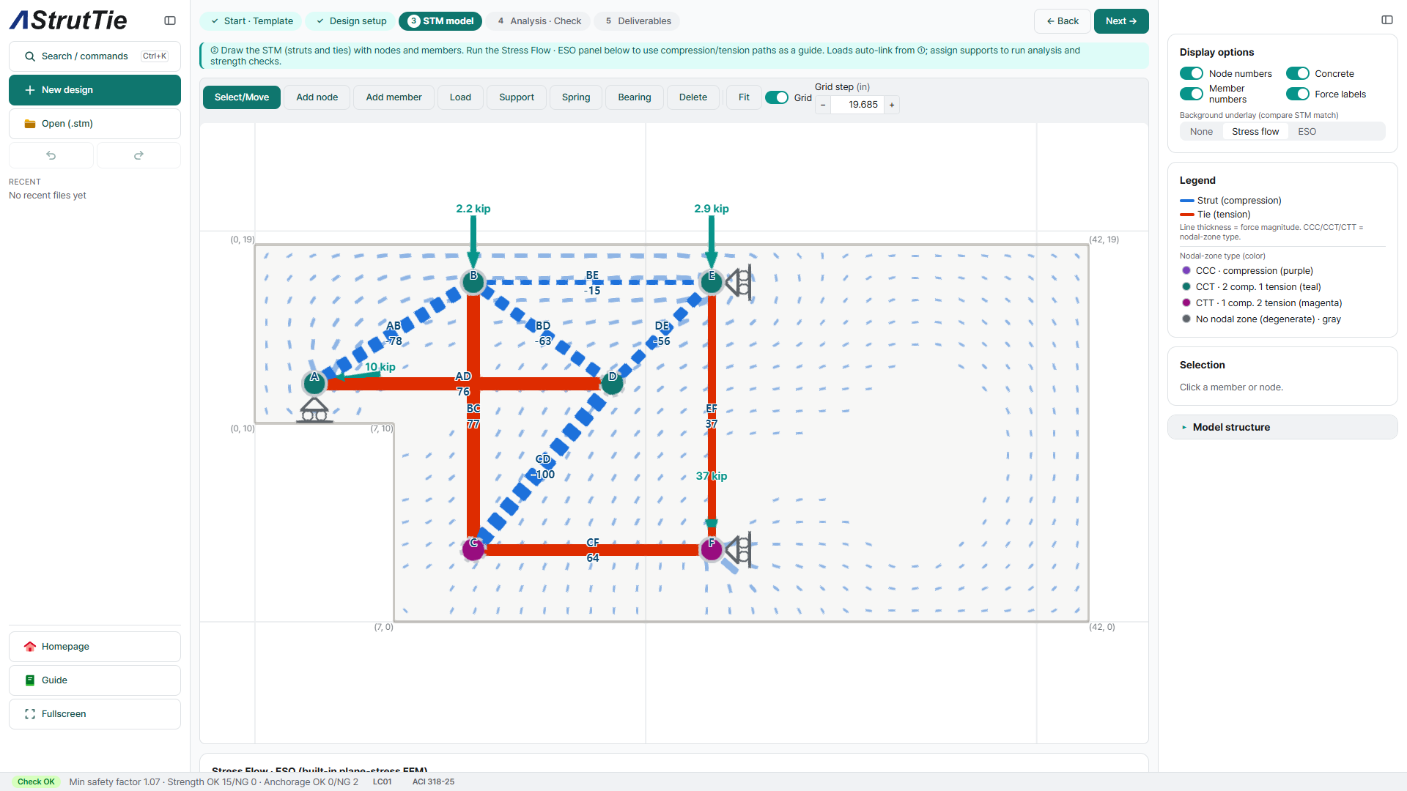
Task: Click the Next button
Action: pos(1121,21)
